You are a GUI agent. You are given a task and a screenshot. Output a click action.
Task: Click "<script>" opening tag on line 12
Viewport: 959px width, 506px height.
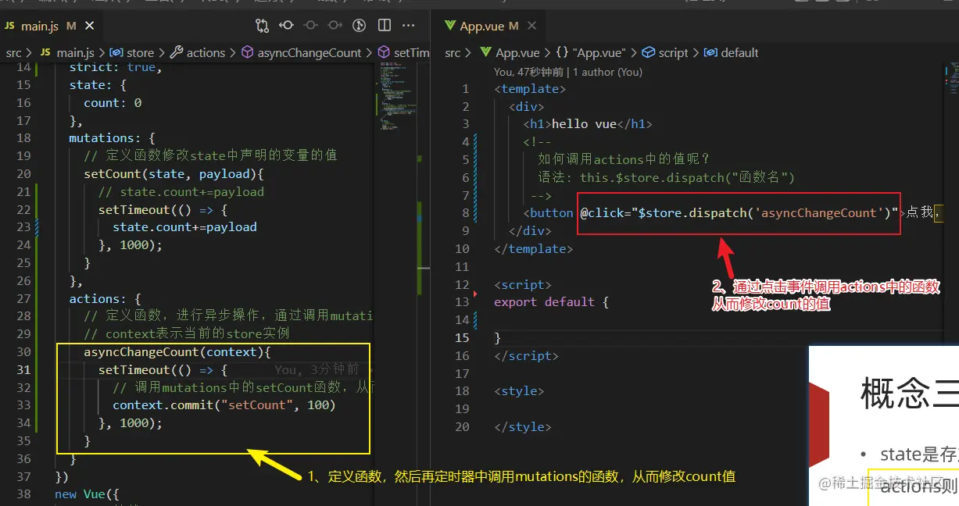523,284
